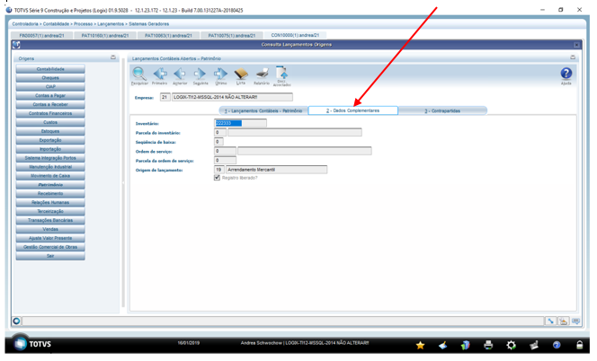Screen dimensions: 597x361
Task: Toggle the Registro liberado checkbox
Action: (x=217, y=178)
